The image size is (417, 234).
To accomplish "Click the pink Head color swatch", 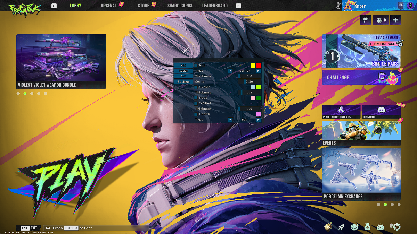I will point(253,98).
